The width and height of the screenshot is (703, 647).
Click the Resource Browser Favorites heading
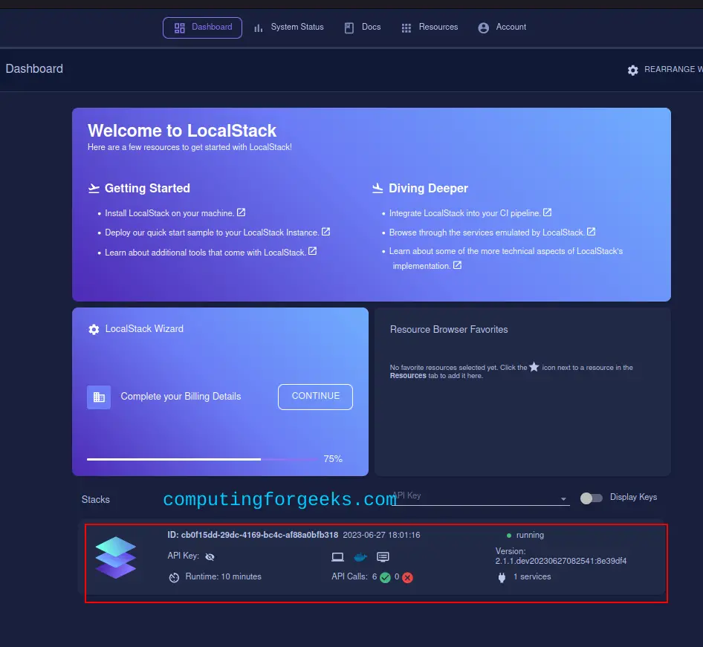[x=449, y=330]
